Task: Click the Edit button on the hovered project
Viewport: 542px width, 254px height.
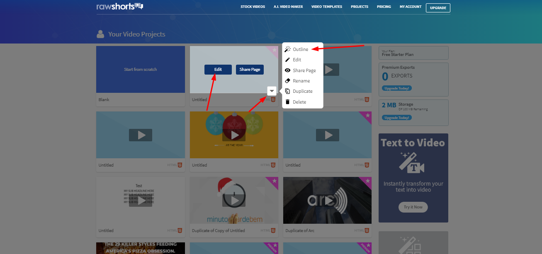Action: tap(218, 70)
